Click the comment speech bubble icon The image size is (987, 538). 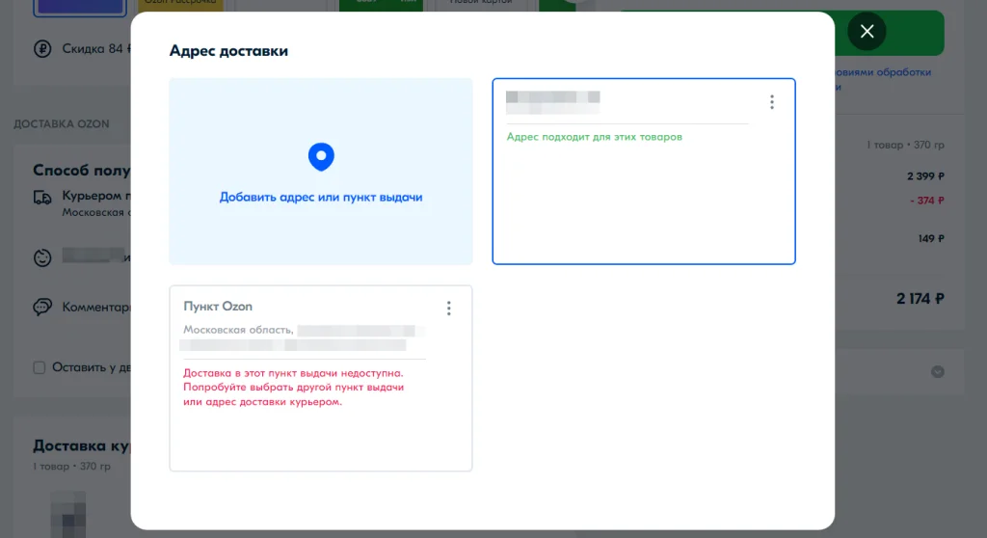(x=42, y=308)
